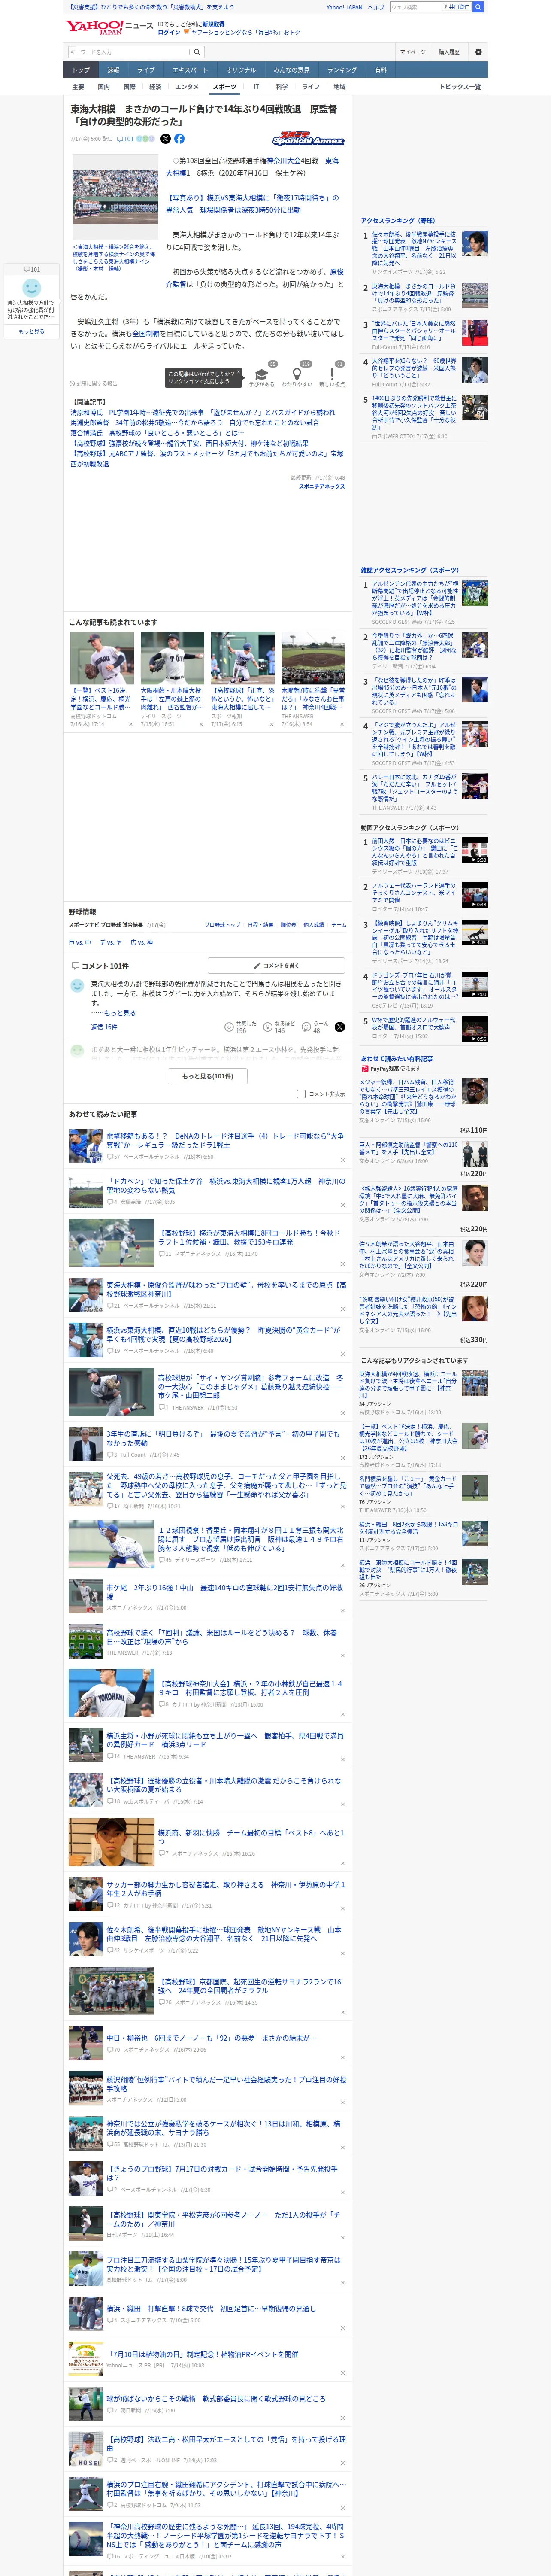This screenshot has width=551, height=2576.
Task: Select the スポーツ category tab
Action: pyautogui.click(x=225, y=87)
